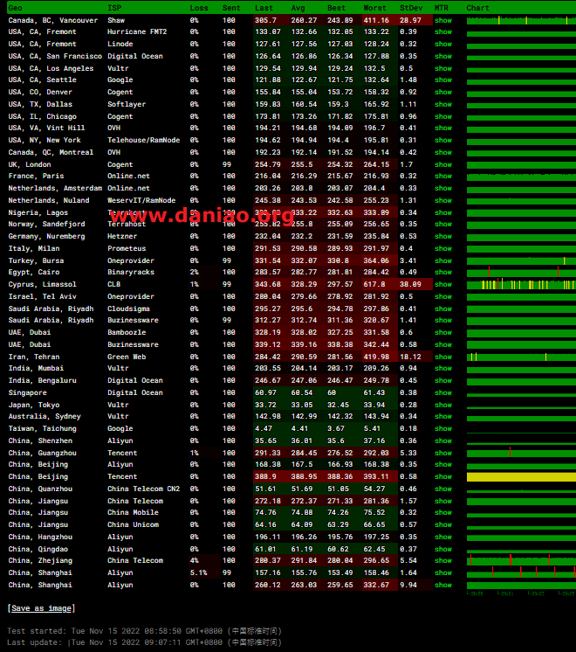Select worst value 411.16 for Vancouver
The width and height of the screenshot is (576, 652).
376,20
